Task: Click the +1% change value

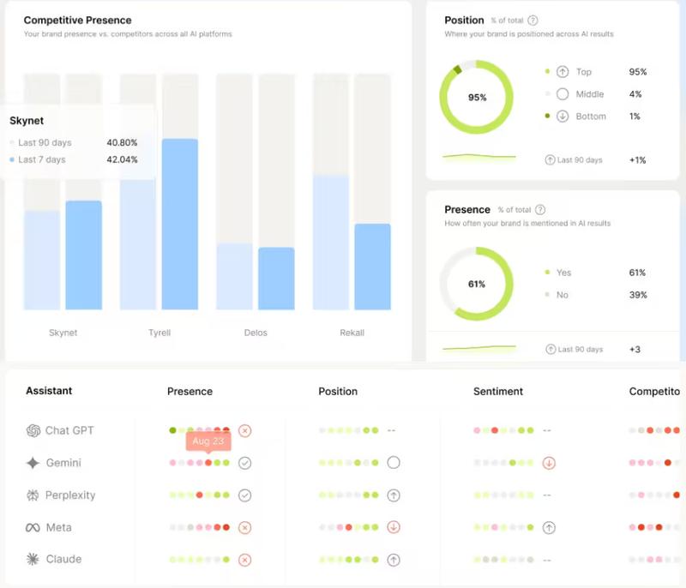Action: [x=637, y=160]
